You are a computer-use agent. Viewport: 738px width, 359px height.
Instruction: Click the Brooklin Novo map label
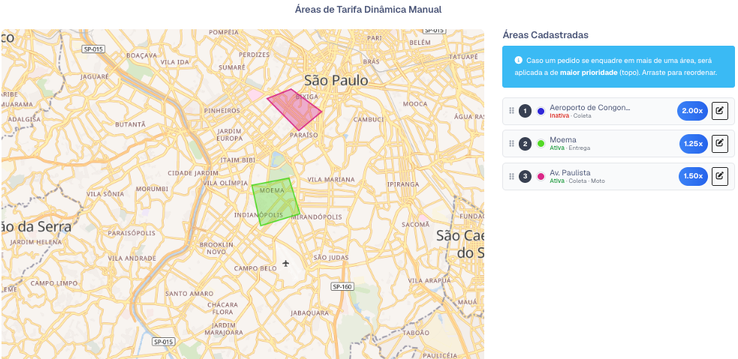click(216, 248)
